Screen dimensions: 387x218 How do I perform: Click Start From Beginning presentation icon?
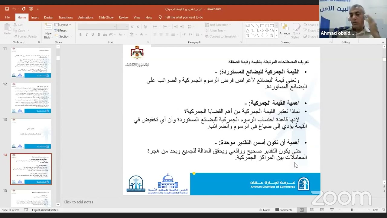coord(31,9)
